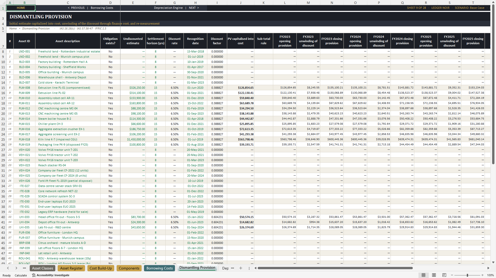Zoom in with the plus icon

(x=482, y=275)
